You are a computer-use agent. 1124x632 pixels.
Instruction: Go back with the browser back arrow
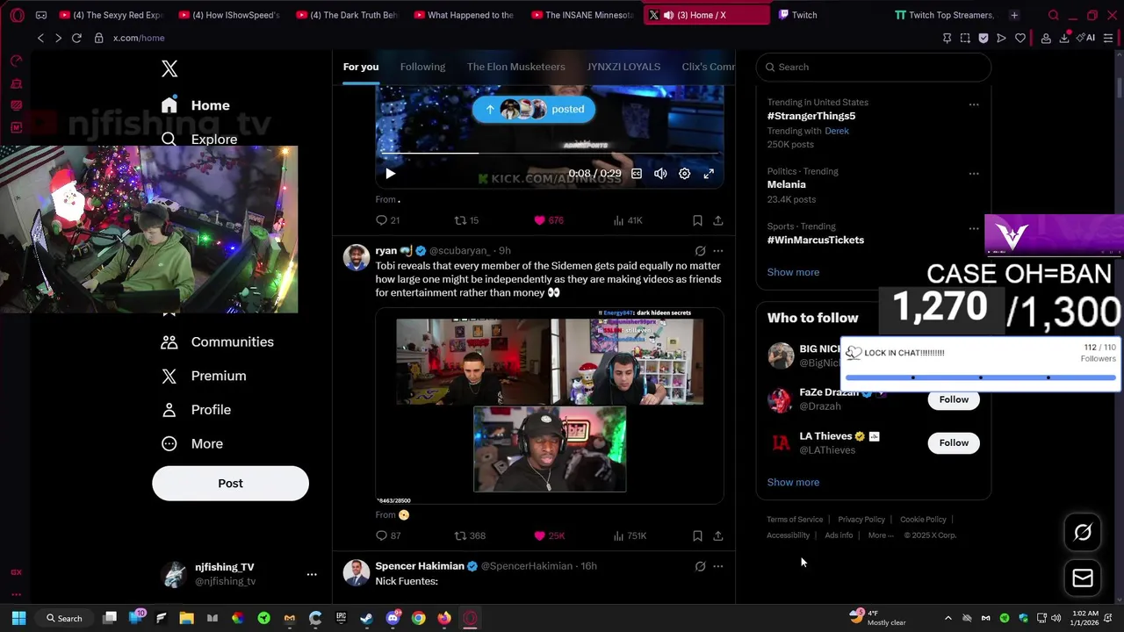coord(40,38)
